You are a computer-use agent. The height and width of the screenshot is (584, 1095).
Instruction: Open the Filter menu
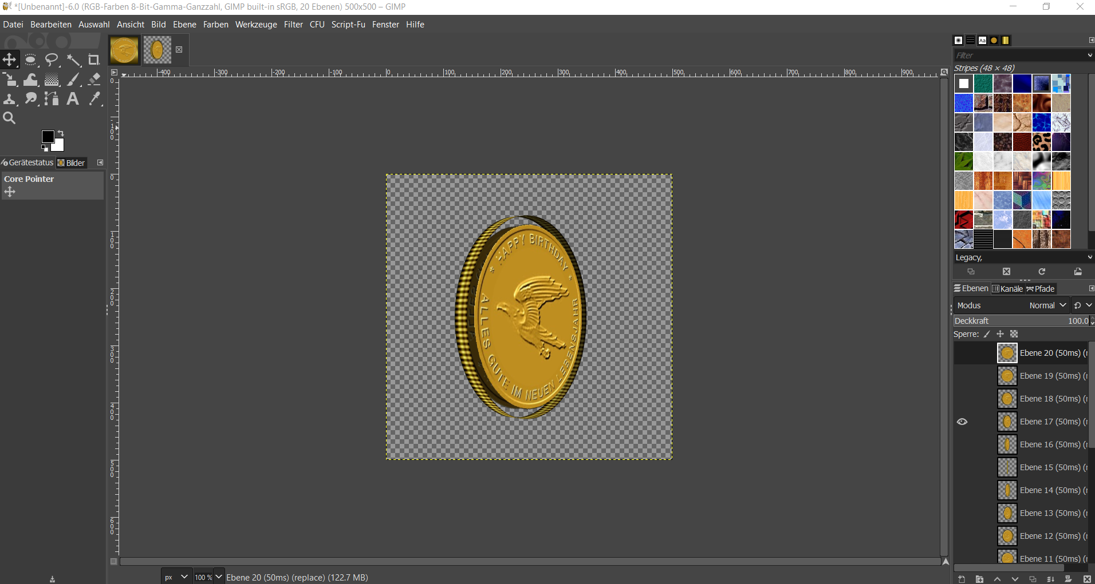pyautogui.click(x=293, y=25)
